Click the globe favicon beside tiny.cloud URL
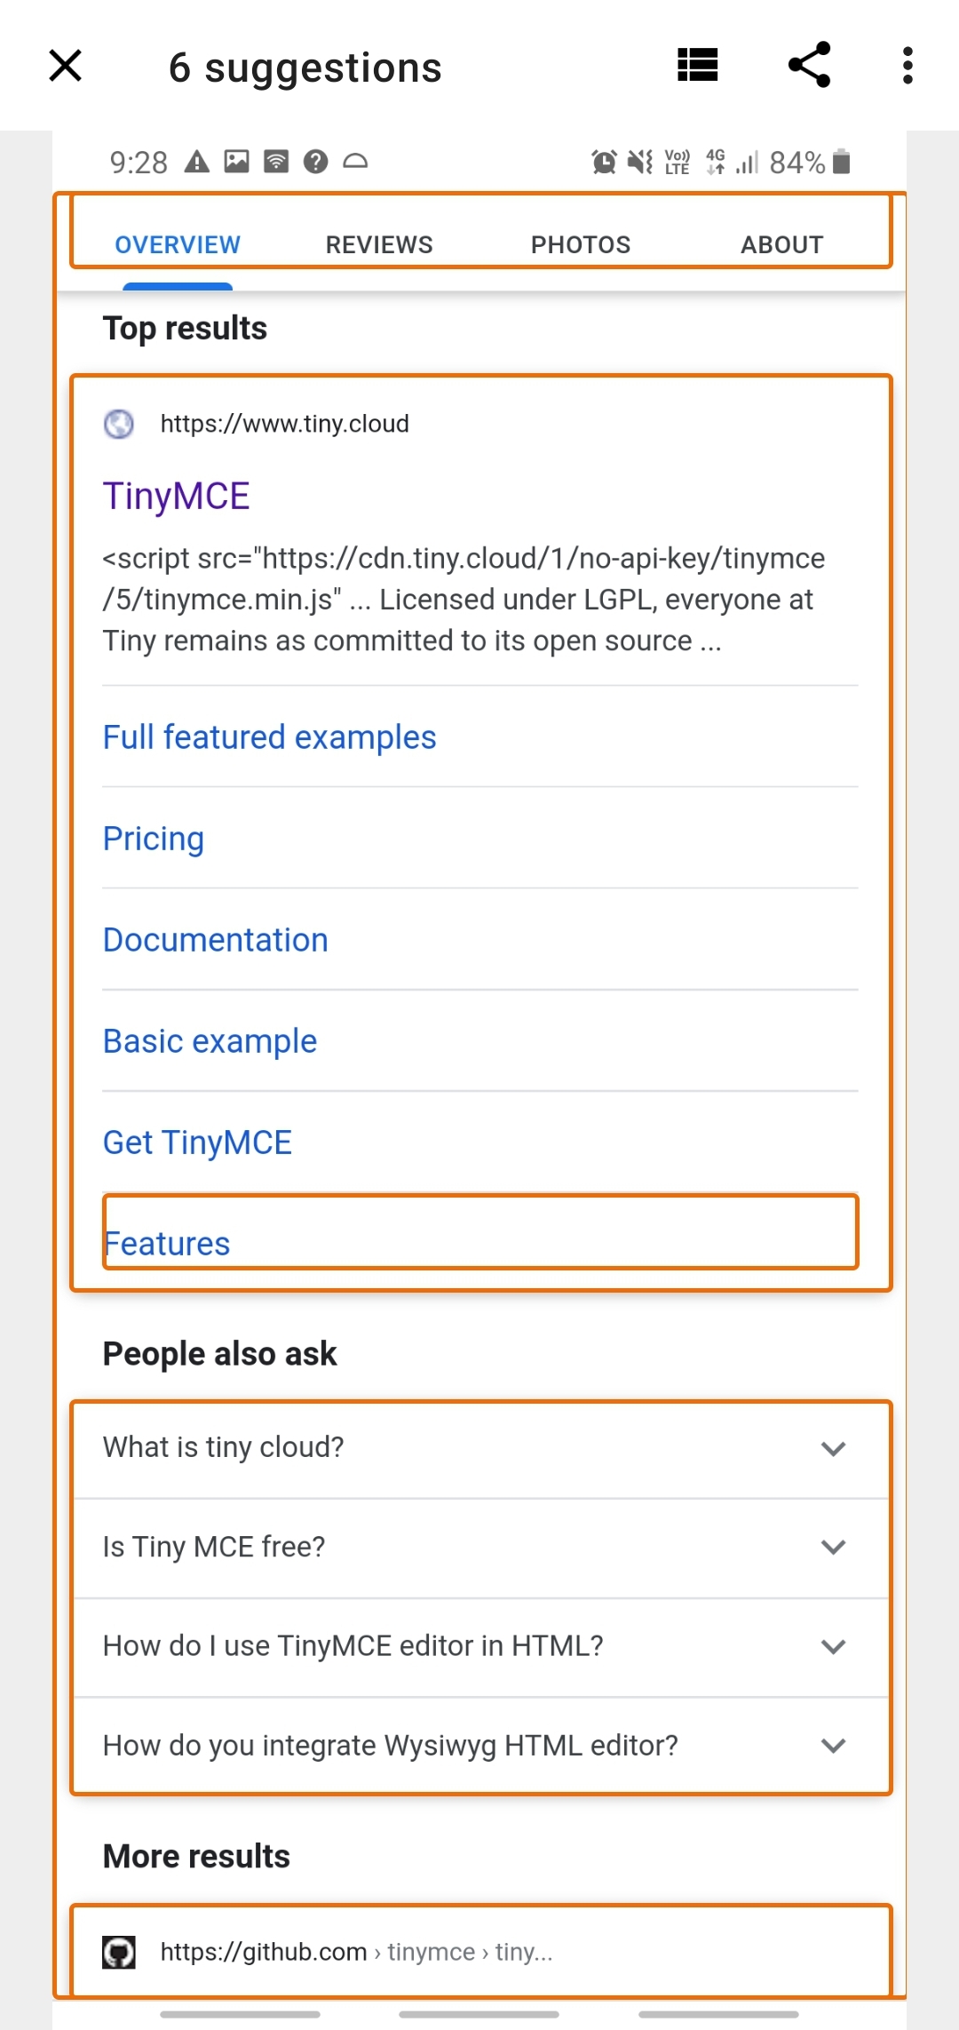This screenshot has height=2030, width=959. [119, 424]
